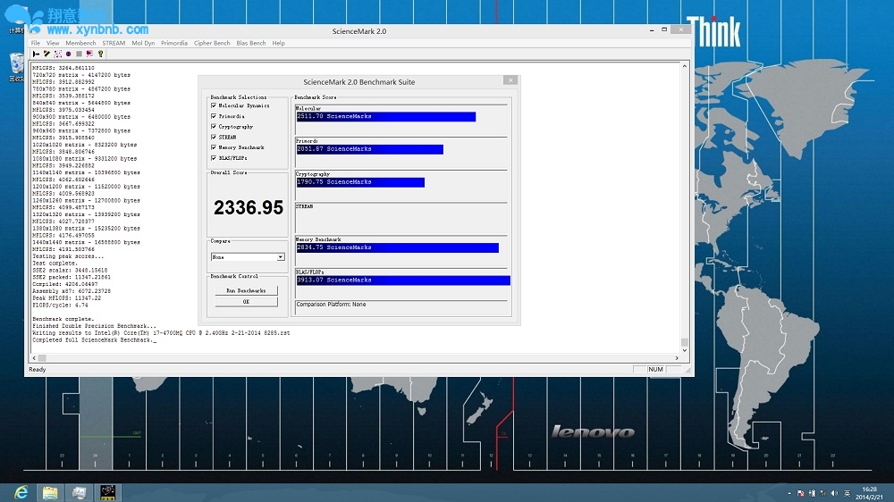Open the network tray icon
Image resolution: width=894 pixels, height=502 pixels.
[x=823, y=493]
